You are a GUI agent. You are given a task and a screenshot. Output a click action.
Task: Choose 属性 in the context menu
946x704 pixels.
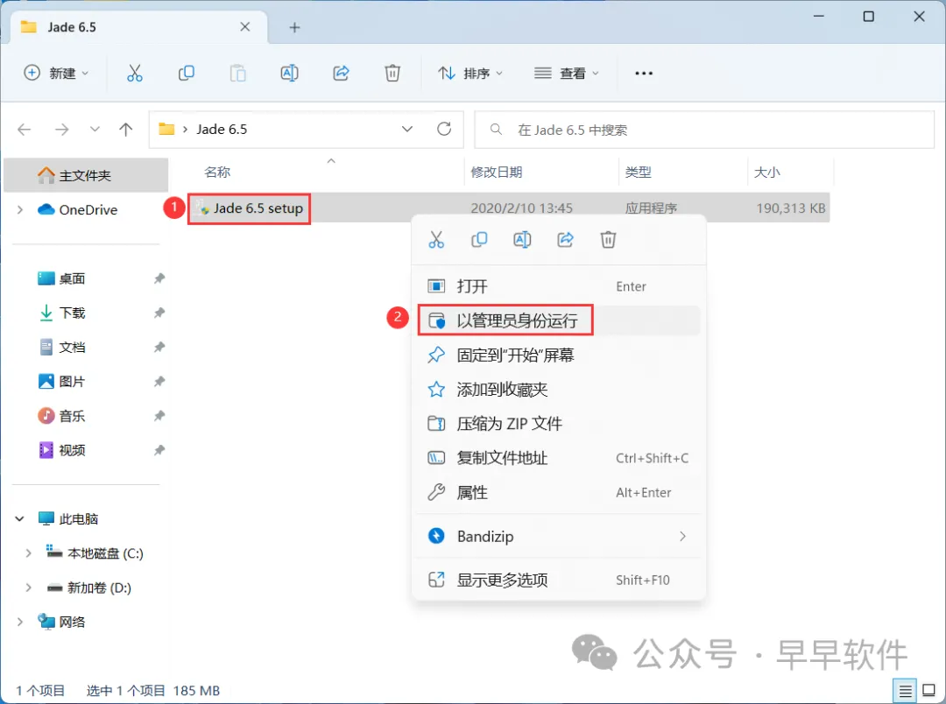click(558, 492)
